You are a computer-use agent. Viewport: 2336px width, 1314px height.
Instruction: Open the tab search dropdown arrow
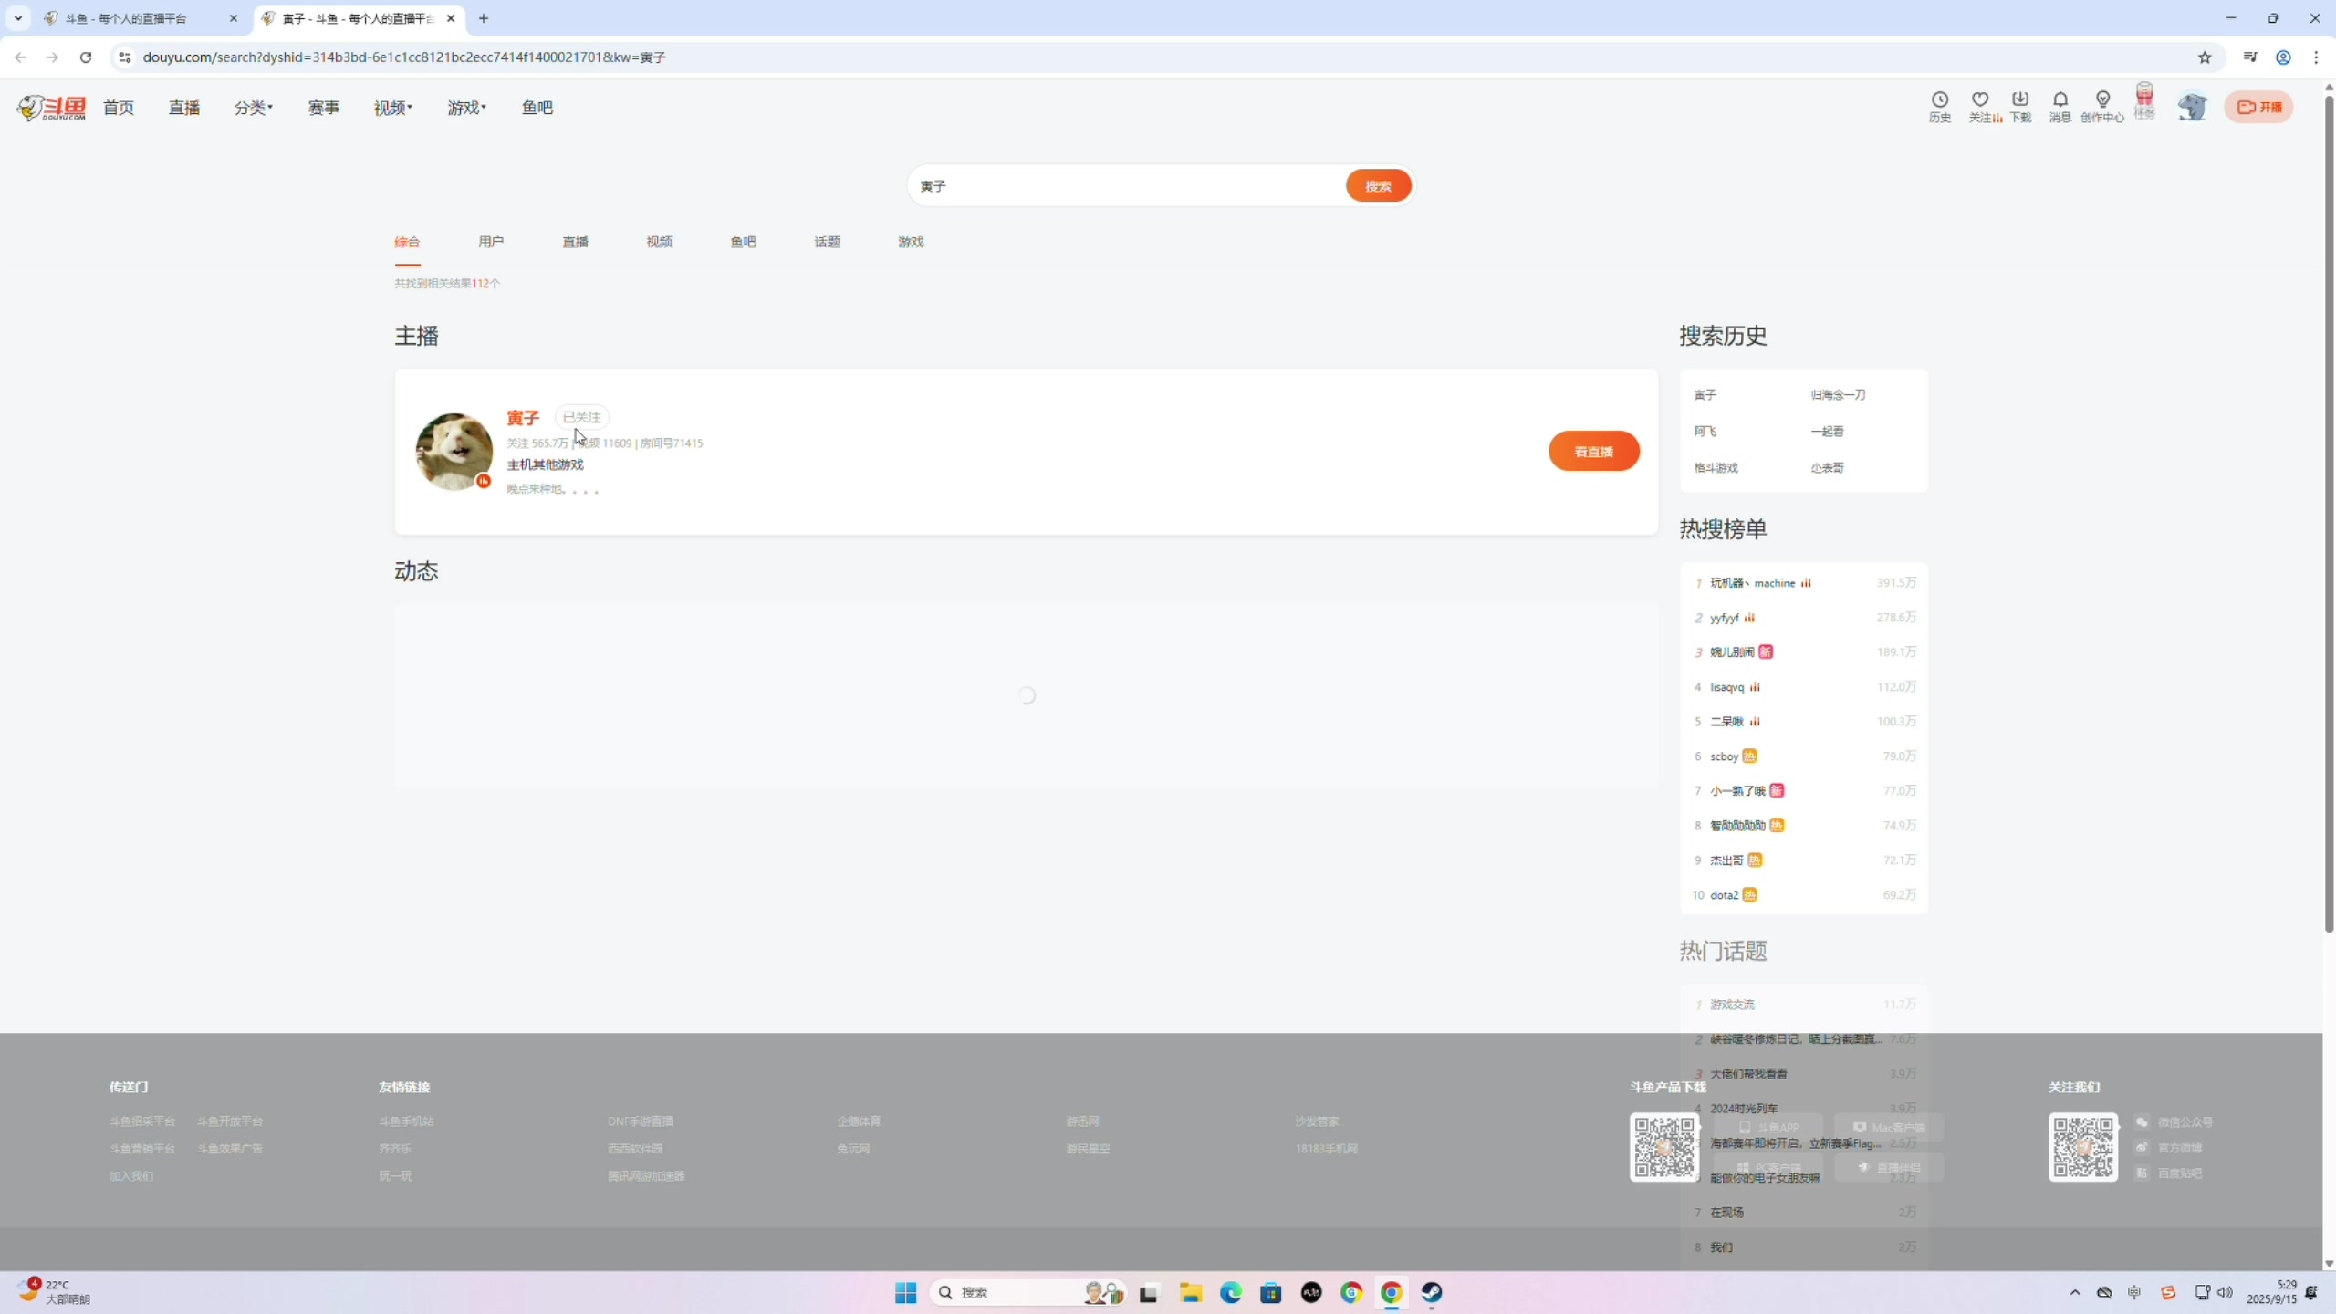pos(17,18)
